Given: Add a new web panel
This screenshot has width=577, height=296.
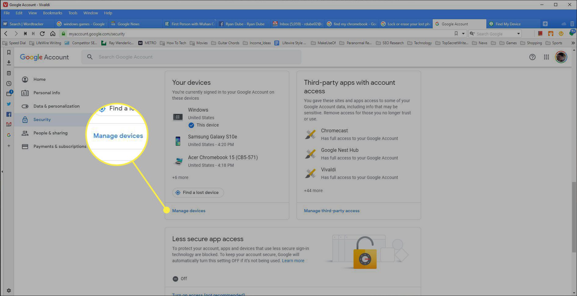Looking at the screenshot, I should pyautogui.click(x=9, y=146).
